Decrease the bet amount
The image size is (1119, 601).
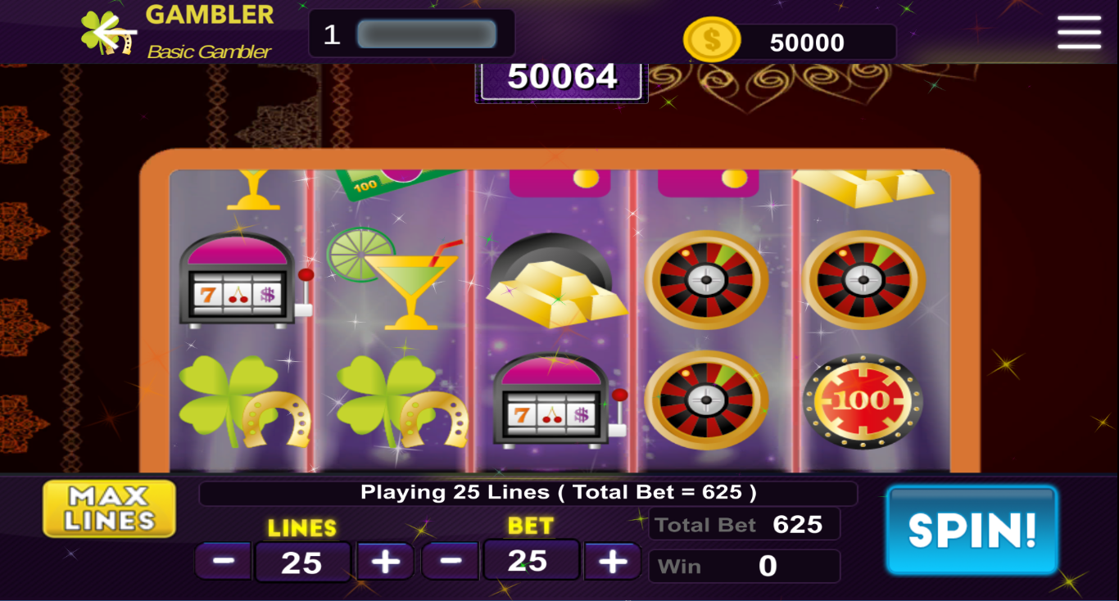click(x=450, y=561)
